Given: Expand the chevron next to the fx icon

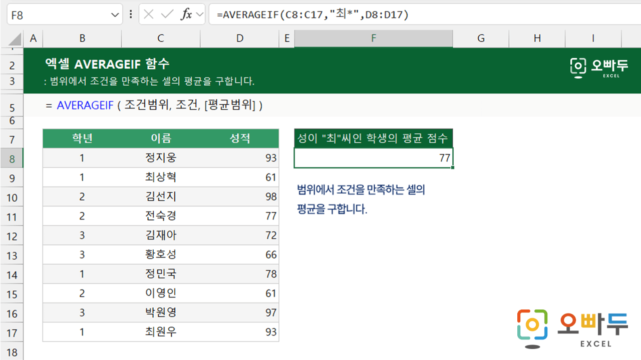Looking at the screenshot, I should 200,15.
